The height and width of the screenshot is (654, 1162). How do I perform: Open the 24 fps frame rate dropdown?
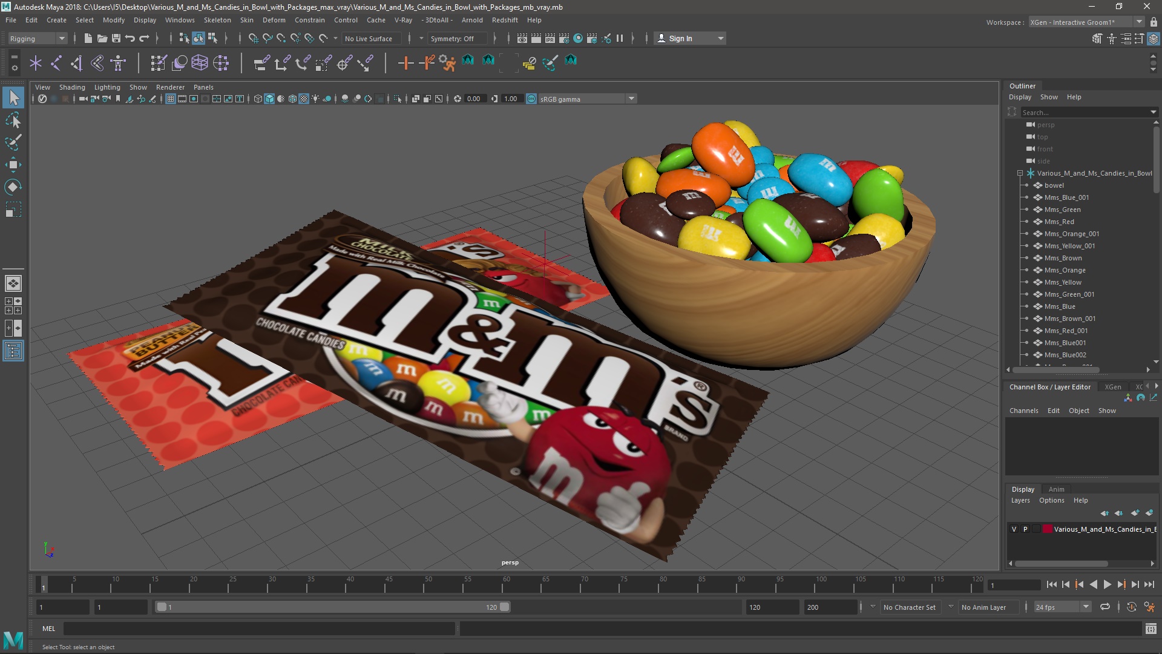click(x=1062, y=607)
